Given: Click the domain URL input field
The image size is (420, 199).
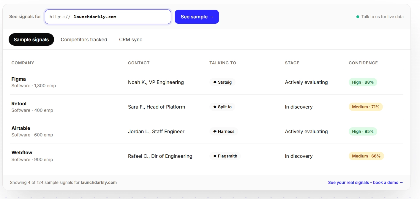Looking at the screenshot, I should pyautogui.click(x=108, y=17).
